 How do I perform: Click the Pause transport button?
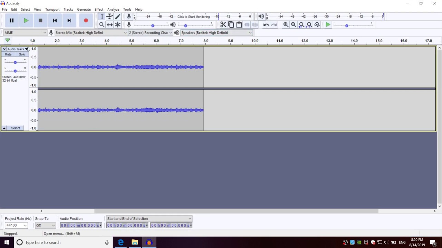point(11,21)
